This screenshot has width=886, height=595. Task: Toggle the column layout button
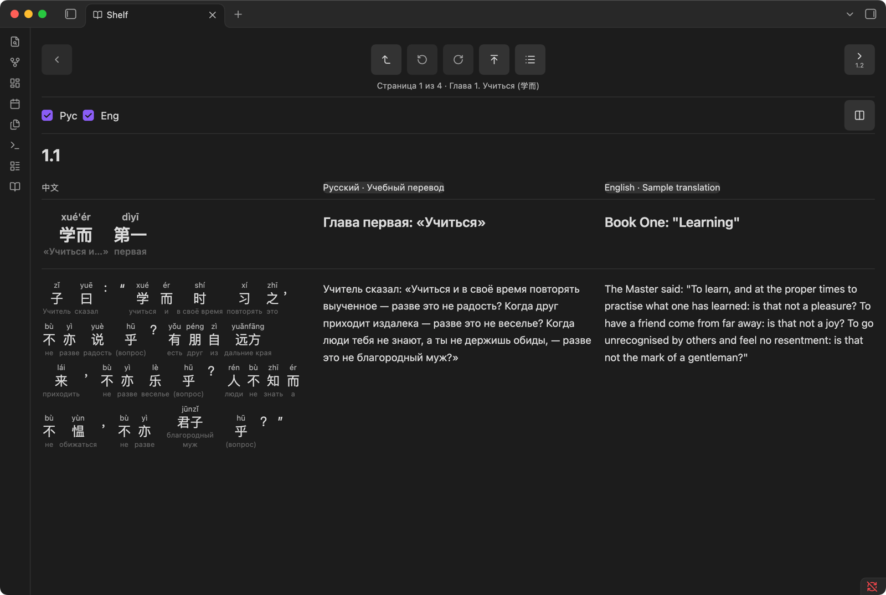pyautogui.click(x=859, y=115)
